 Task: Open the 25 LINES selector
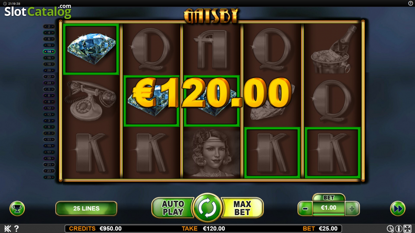click(86, 208)
